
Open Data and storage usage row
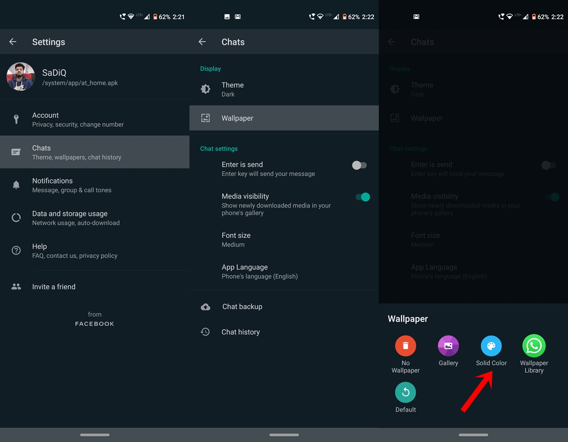click(x=95, y=217)
